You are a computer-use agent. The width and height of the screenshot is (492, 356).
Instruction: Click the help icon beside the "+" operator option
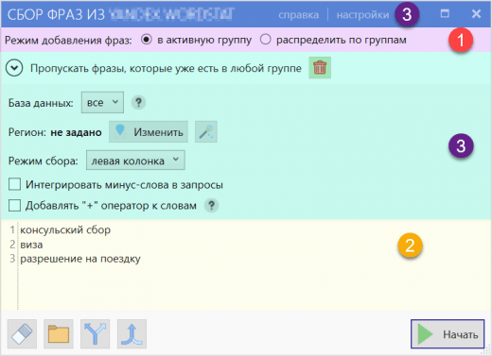click(211, 206)
